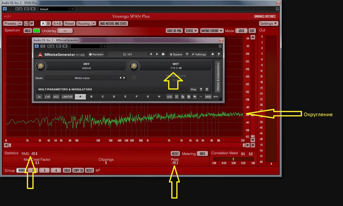Screen dimensions: 343x206
Task: Open the DBFS metering selector
Action: coord(203,154)
